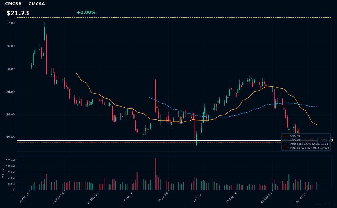Screen dimensions: 337x208
Task: Click the 24.00 price axis label
Action: coord(10,115)
